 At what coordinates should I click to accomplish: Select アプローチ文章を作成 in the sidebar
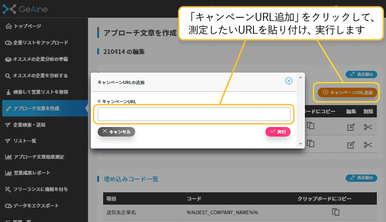45,108
